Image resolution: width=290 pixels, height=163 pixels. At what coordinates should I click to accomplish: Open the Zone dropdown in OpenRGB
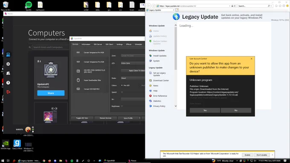[x=133, y=56]
